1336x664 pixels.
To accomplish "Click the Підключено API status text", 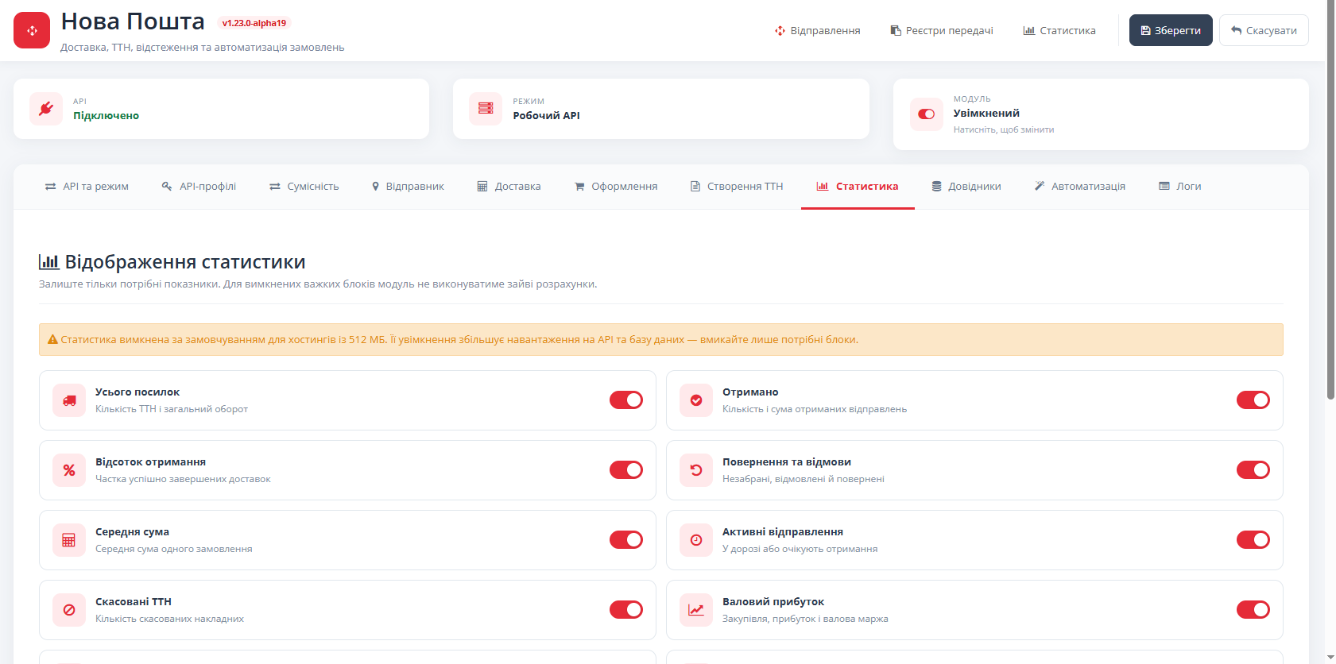I will [106, 116].
